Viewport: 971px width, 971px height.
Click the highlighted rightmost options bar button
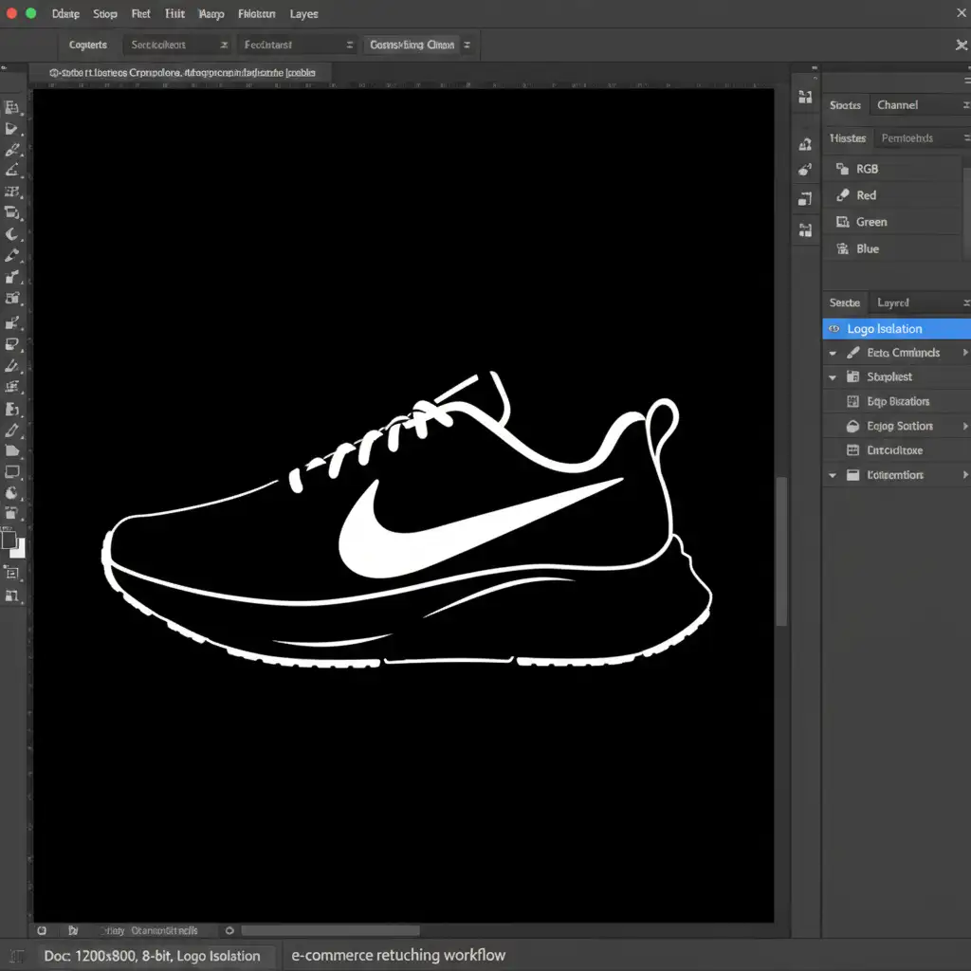pyautogui.click(x=412, y=45)
